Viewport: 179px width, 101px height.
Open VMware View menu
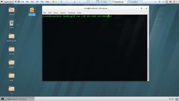point(32,2)
